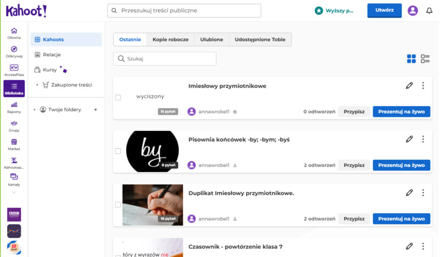Viewport: 441px width, 257px height.
Task: Open more options for Czasownik - powtórzenie klasa 7
Action: coord(423,246)
